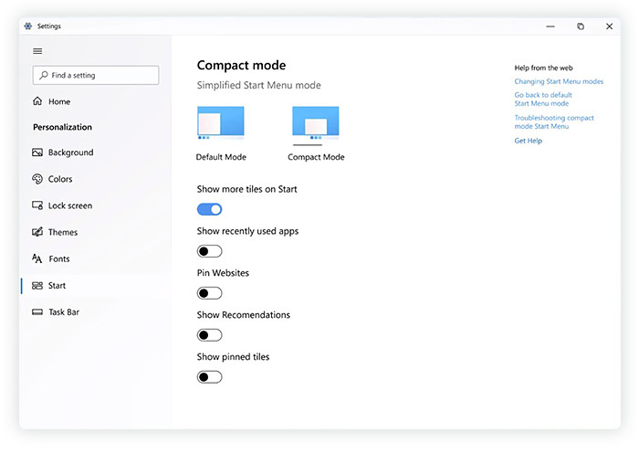Click the Task Bar icon in sidebar

(x=37, y=312)
